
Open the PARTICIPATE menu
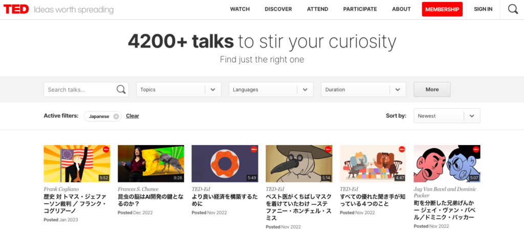point(360,9)
